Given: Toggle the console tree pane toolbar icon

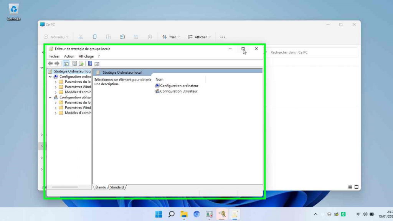Looking at the screenshot, I should (x=66, y=64).
